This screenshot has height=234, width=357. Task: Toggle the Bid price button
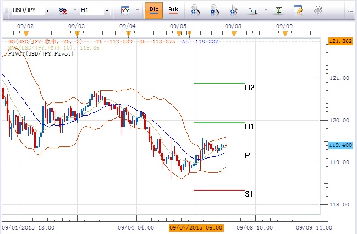[154, 10]
